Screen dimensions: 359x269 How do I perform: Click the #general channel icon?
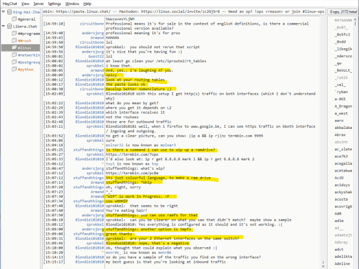[13, 19]
